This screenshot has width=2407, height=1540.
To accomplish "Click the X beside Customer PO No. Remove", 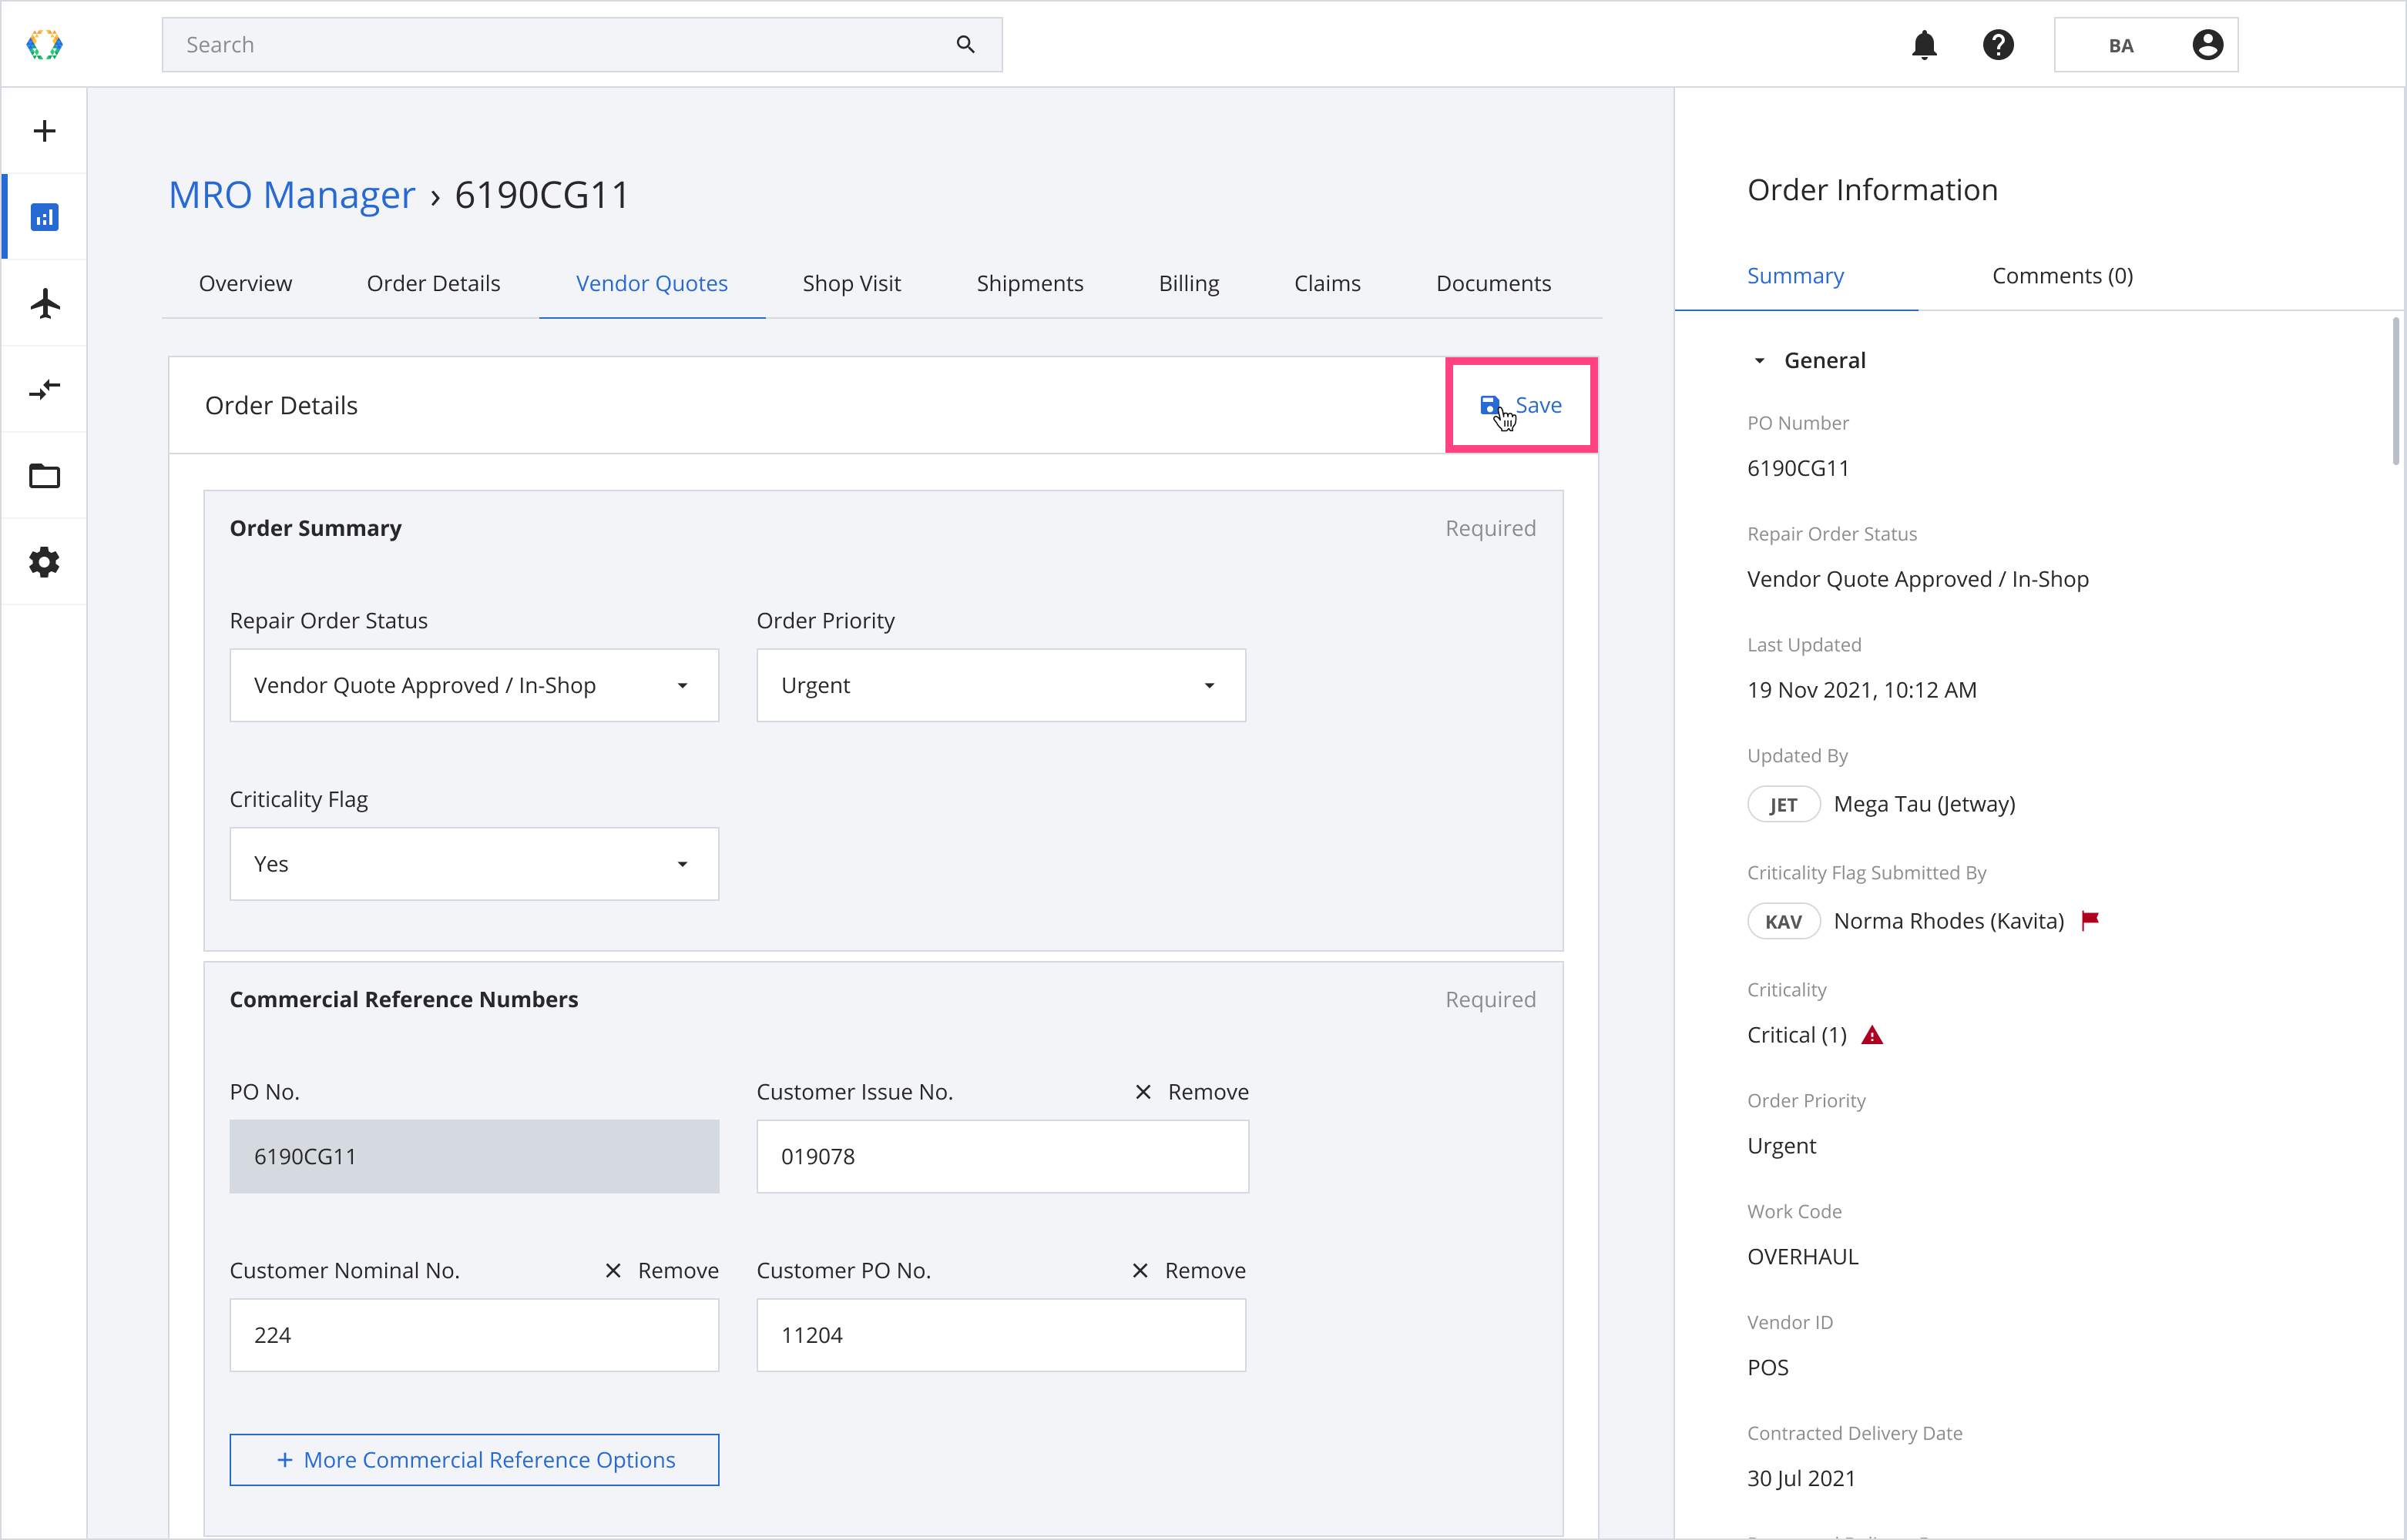I will (x=1140, y=1270).
